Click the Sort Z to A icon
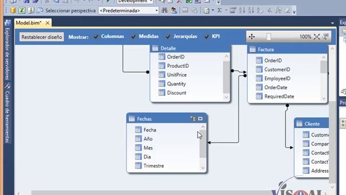 pyautogui.click(x=251, y=10)
